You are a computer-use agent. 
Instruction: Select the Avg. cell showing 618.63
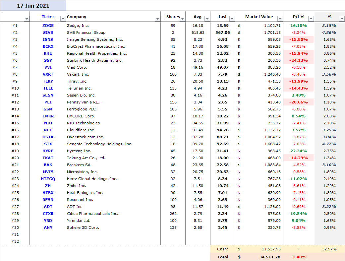pyautogui.click(x=198, y=33)
